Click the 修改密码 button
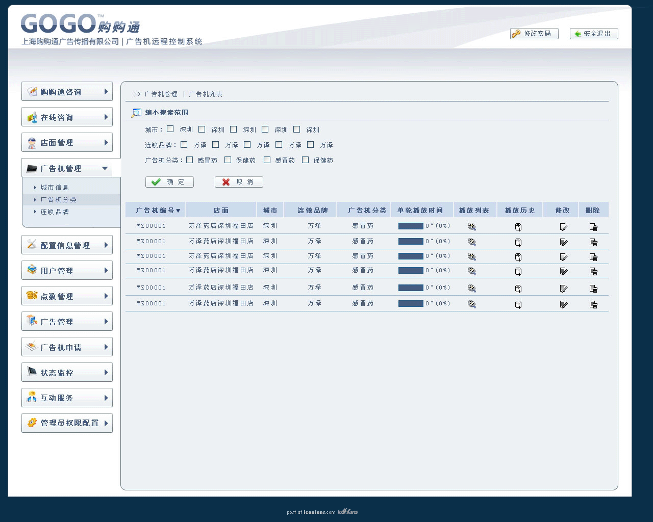The width and height of the screenshot is (653, 522). coord(534,34)
